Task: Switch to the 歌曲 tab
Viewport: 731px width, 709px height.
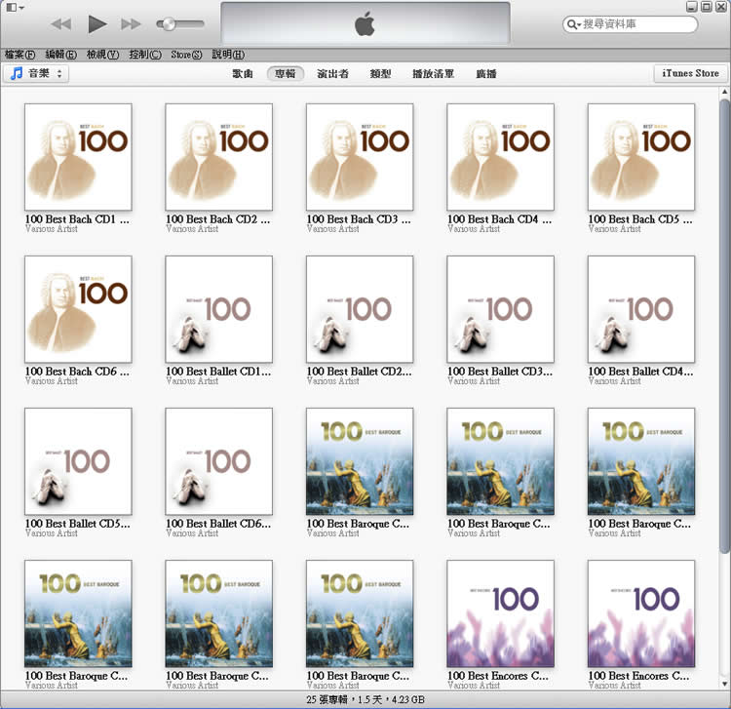Action: tap(243, 74)
